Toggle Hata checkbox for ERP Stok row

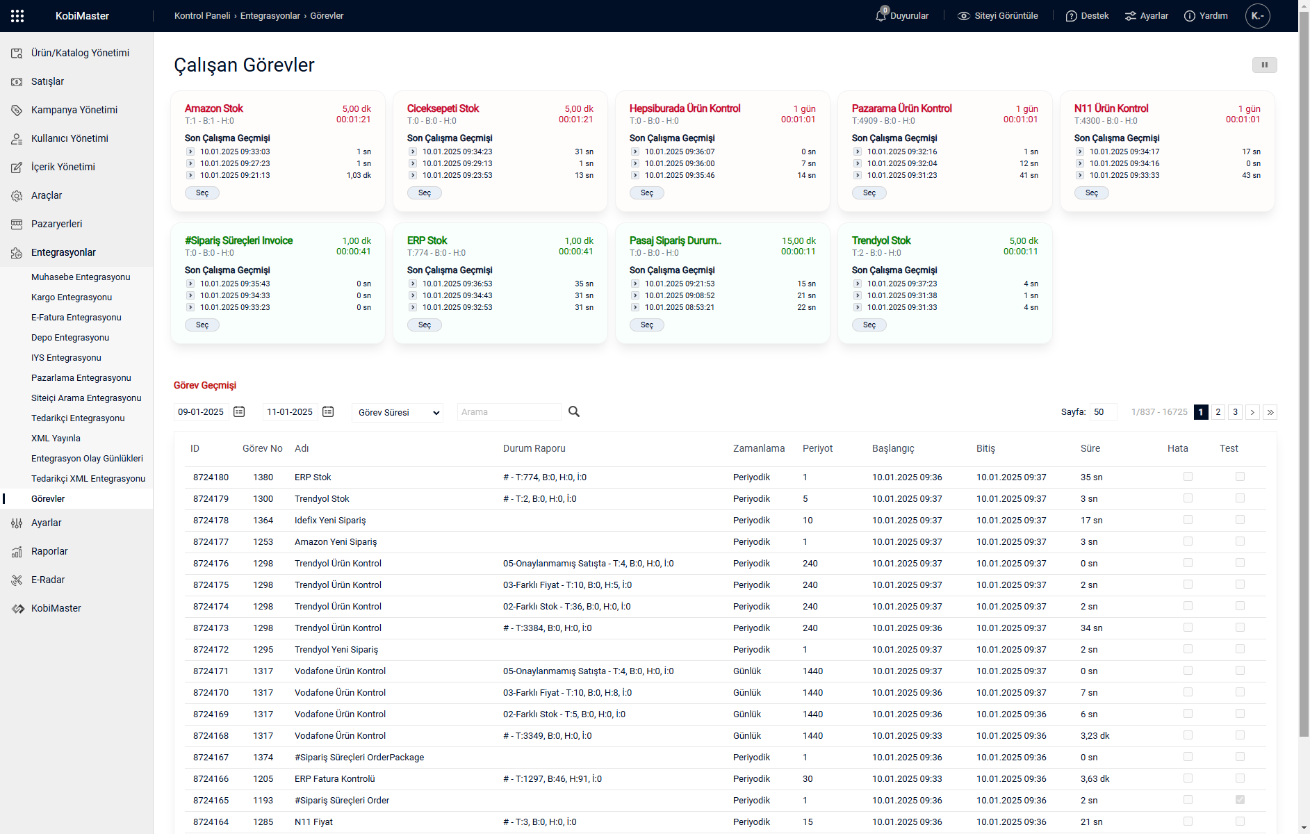1188,477
